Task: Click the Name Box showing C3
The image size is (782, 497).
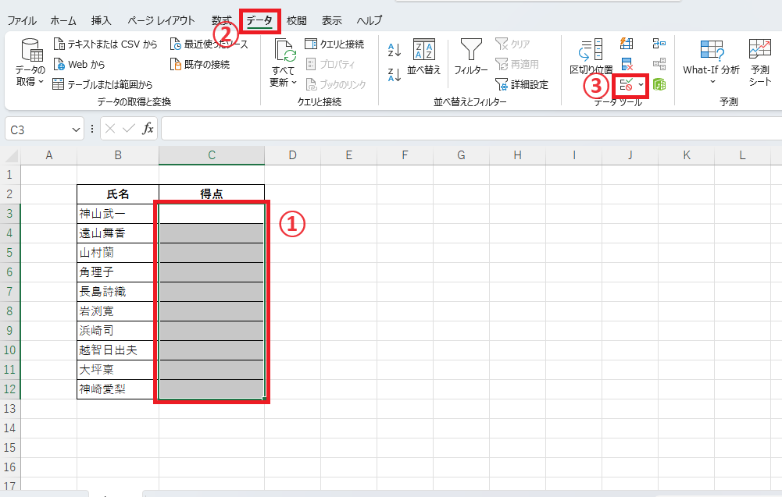Action: click(39, 130)
